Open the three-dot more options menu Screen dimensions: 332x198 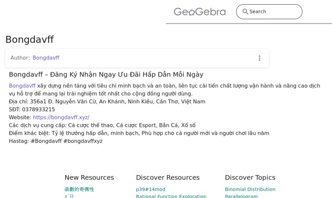click(259, 58)
